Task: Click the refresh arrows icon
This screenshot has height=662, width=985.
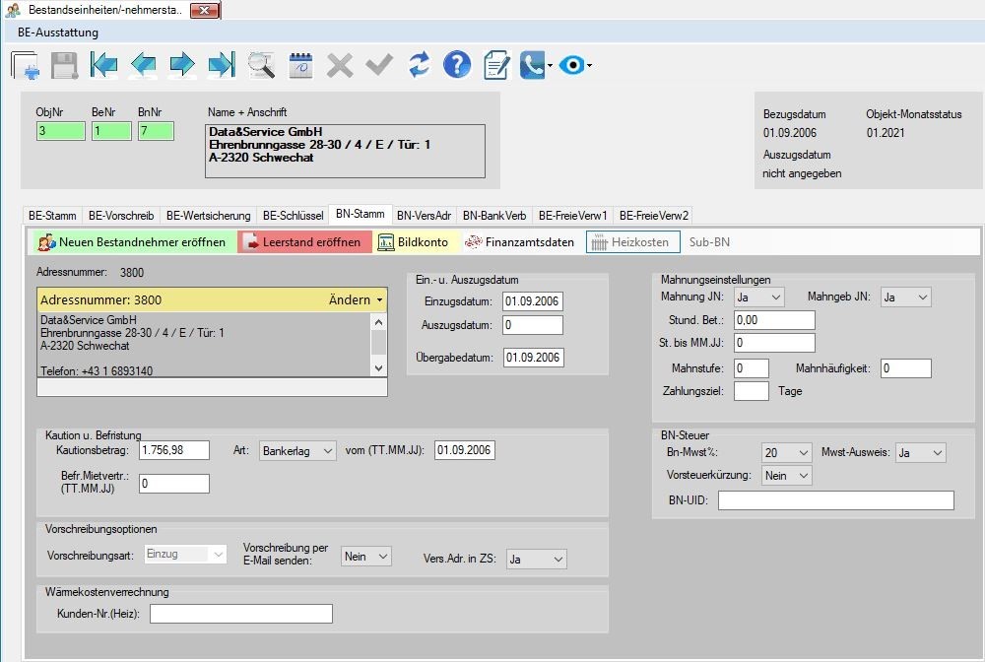Action: 420,66
